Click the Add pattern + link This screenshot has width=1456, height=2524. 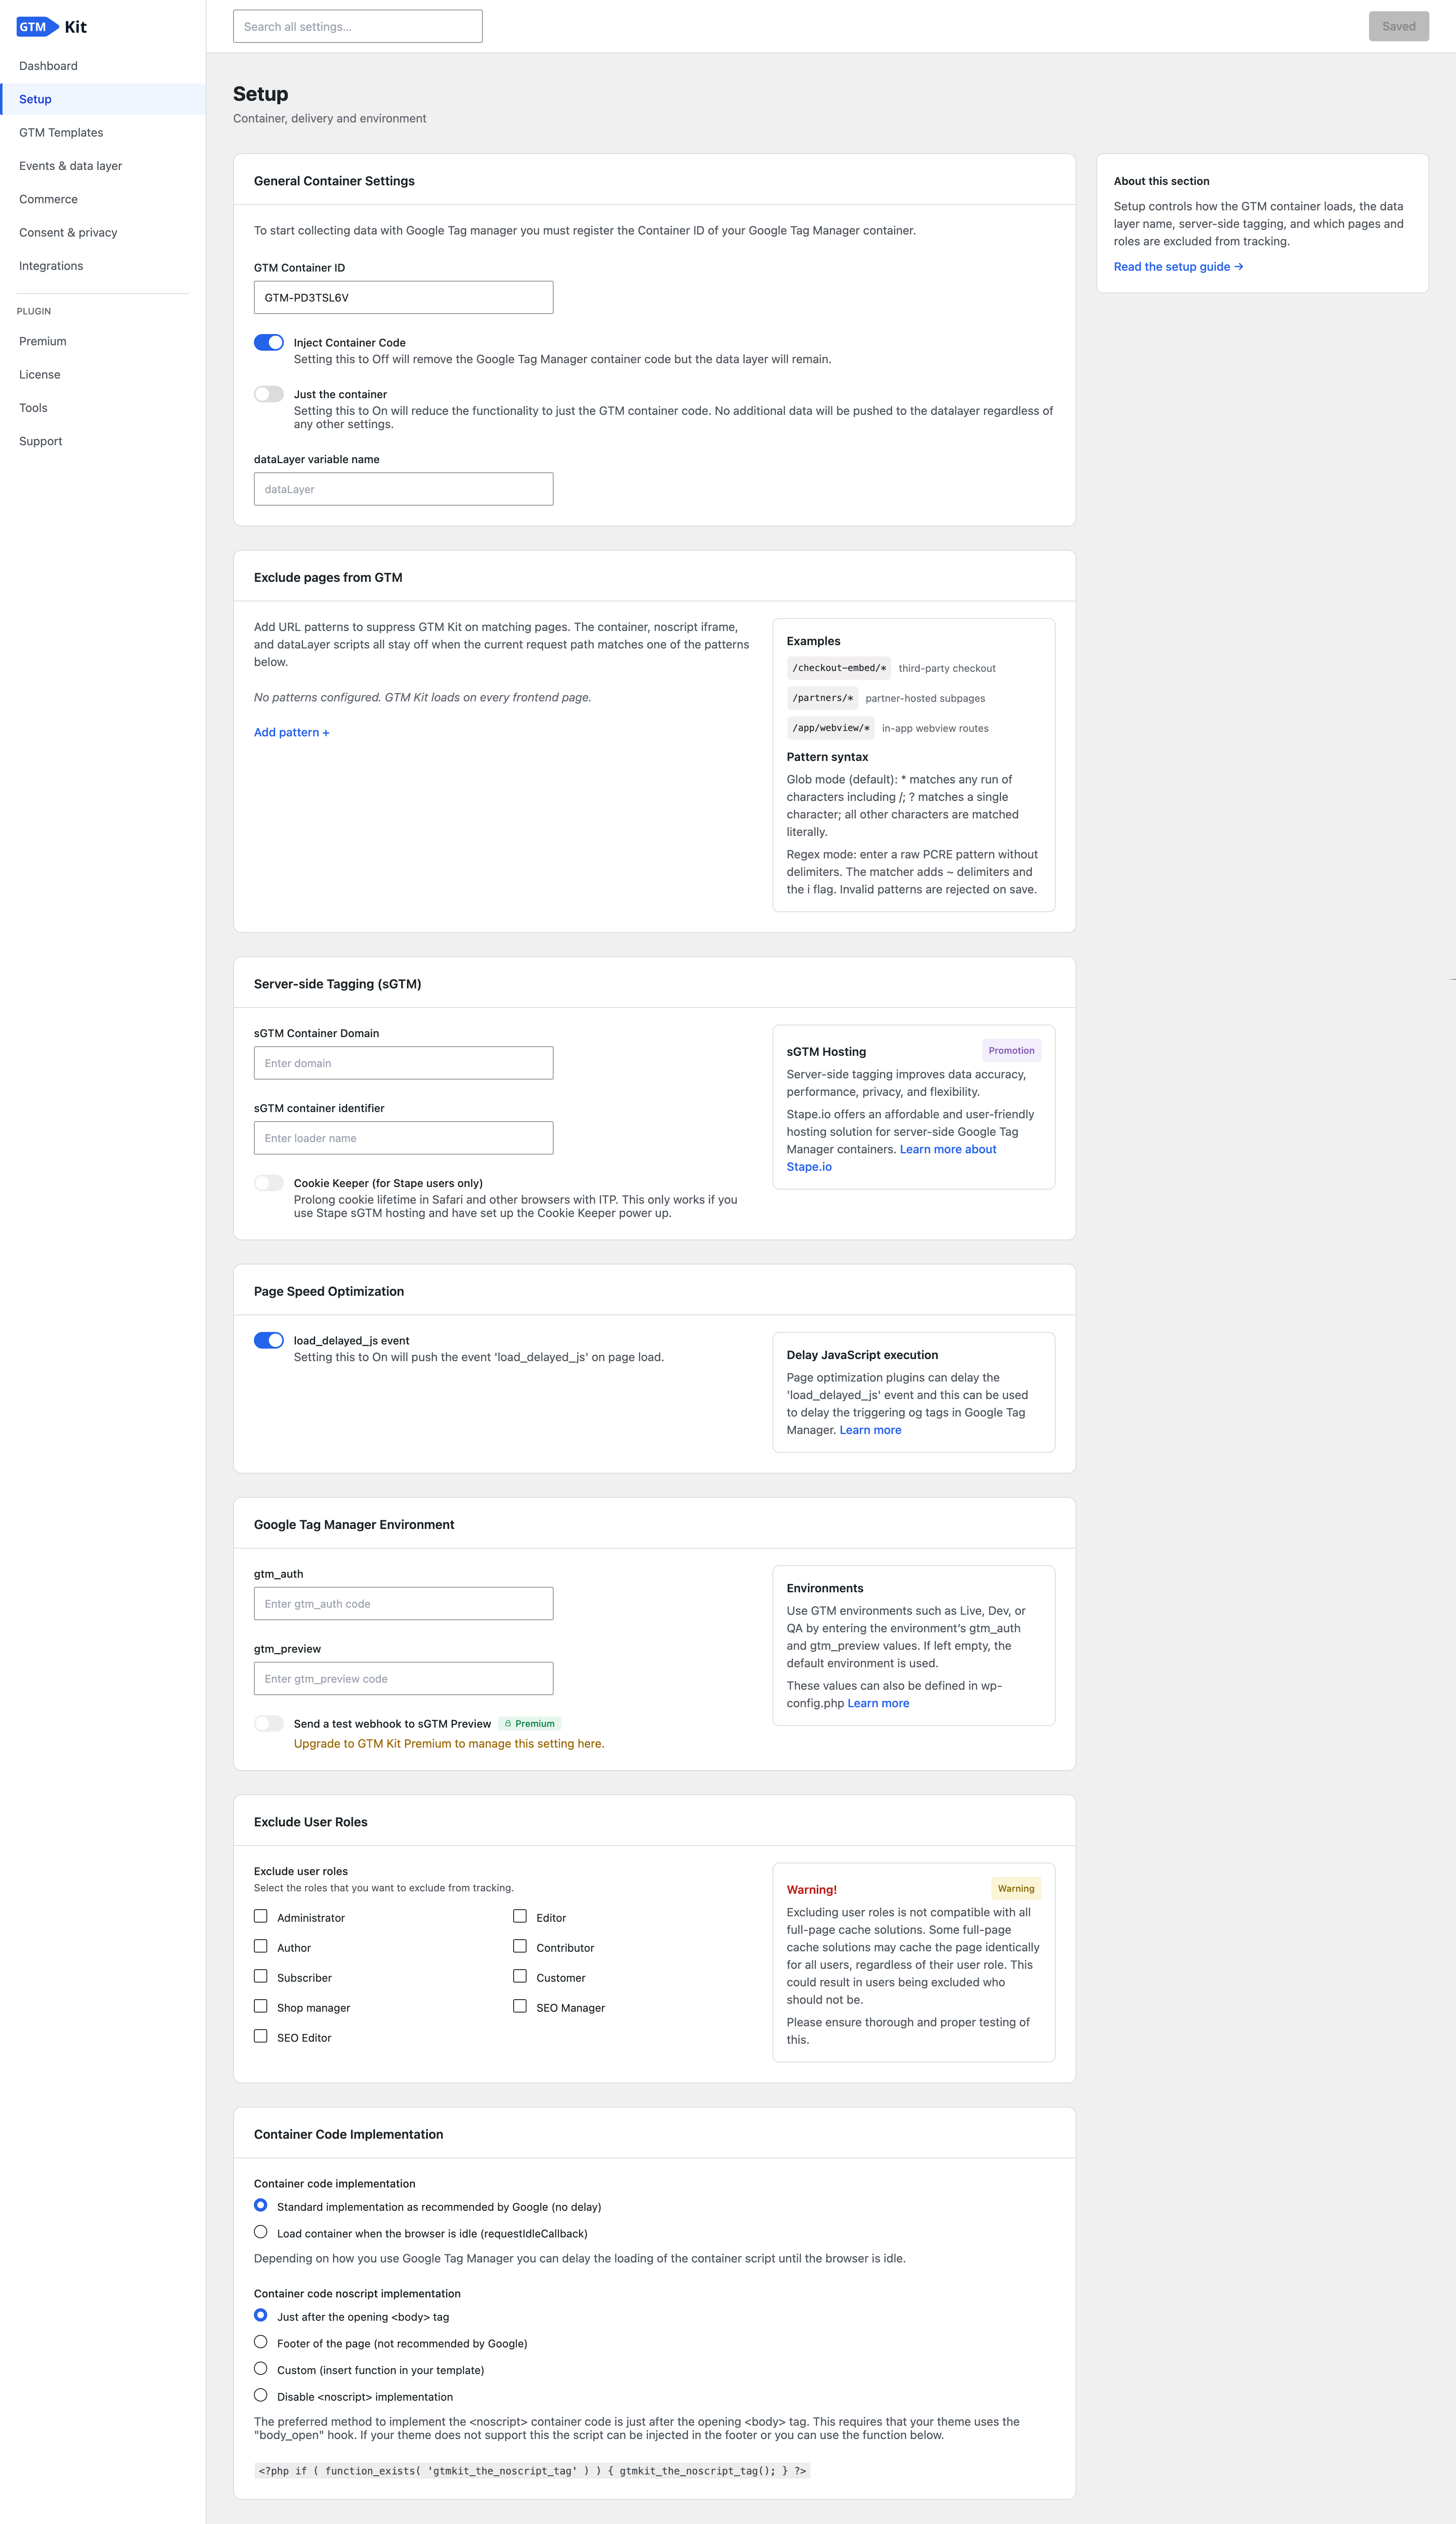(x=292, y=732)
